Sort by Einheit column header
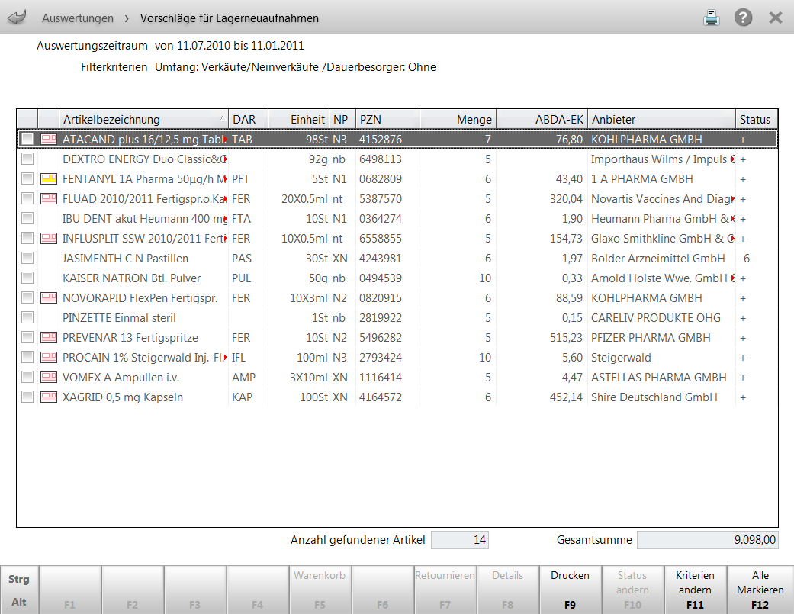Image resolution: width=794 pixels, height=614 pixels. click(x=298, y=120)
